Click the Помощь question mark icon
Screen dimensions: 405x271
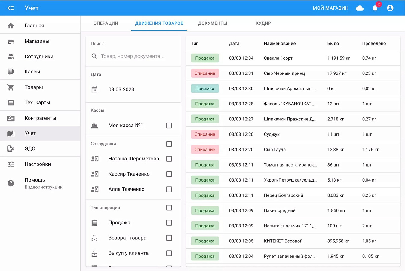tap(11, 183)
